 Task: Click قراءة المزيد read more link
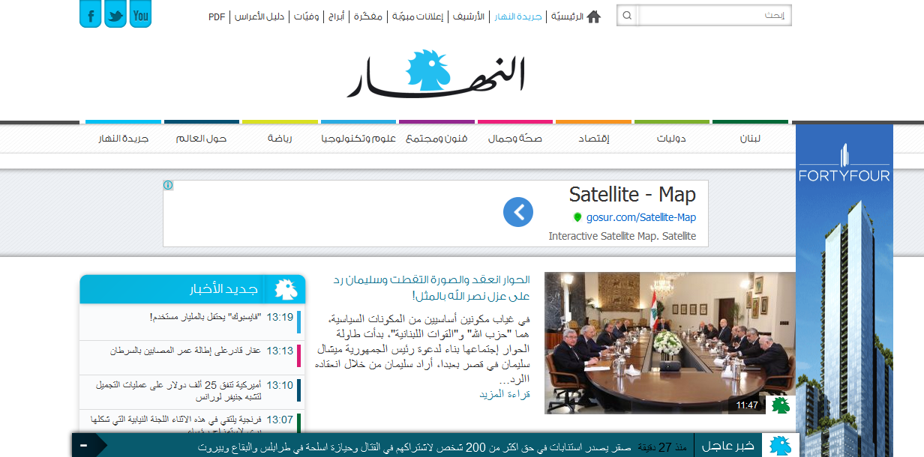click(505, 394)
